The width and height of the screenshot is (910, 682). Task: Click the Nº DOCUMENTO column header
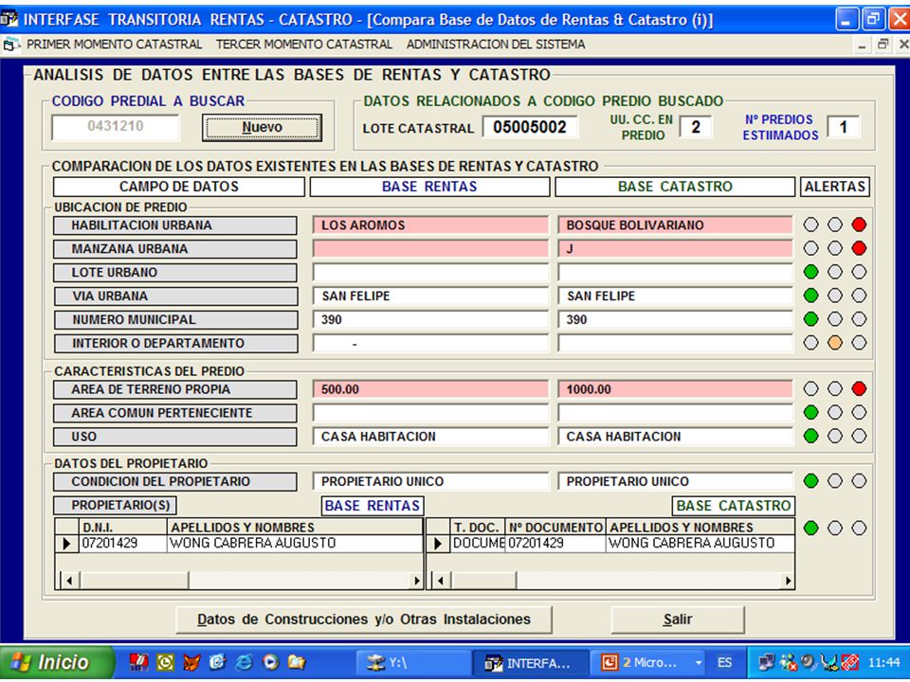click(x=555, y=528)
